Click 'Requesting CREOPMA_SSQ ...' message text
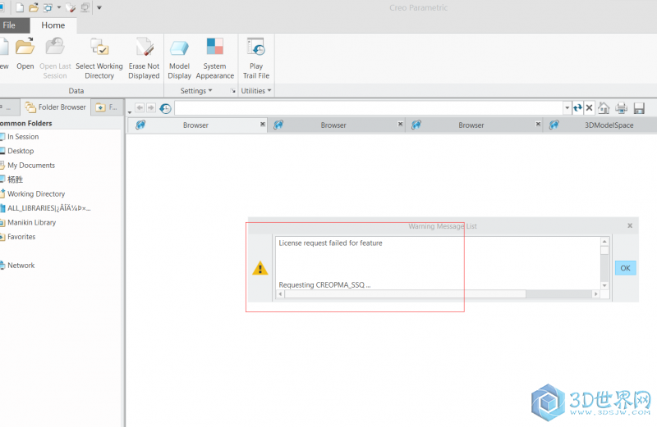 (x=324, y=285)
